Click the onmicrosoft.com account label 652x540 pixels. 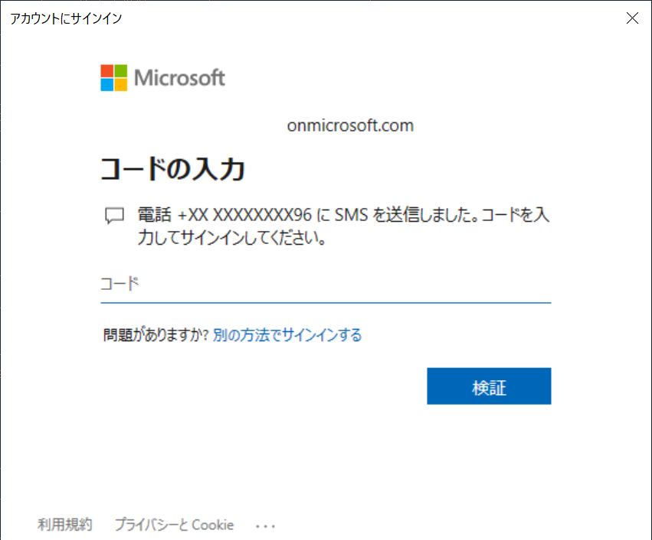coord(350,125)
